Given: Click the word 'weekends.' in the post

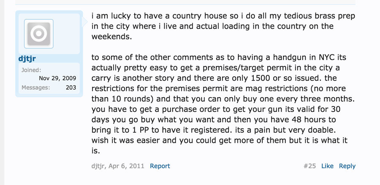Looking at the screenshot, I should tap(112, 37).
